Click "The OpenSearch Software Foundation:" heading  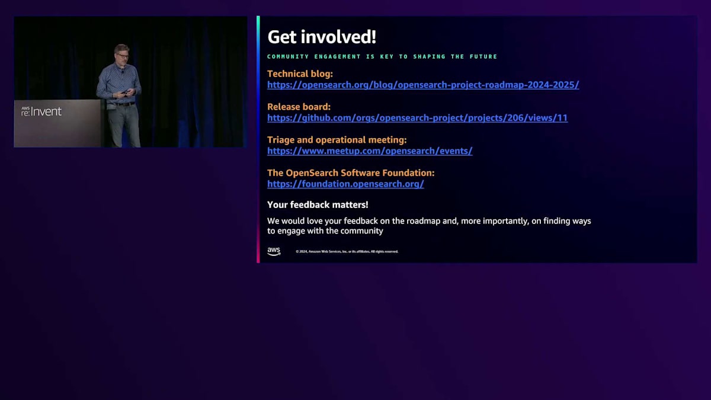pos(351,173)
